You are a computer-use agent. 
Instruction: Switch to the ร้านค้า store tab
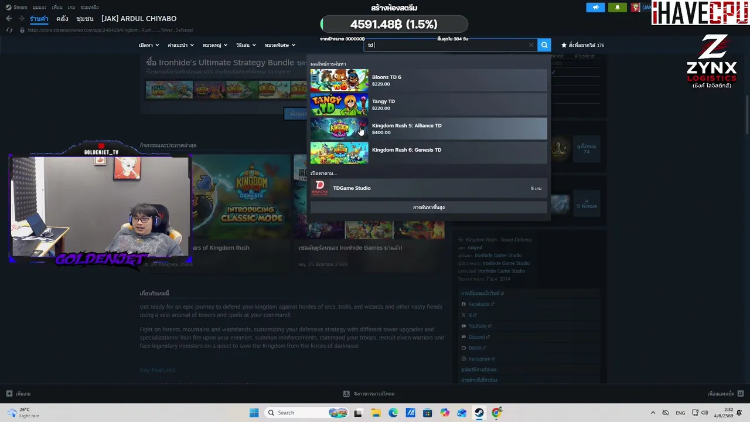(39, 19)
